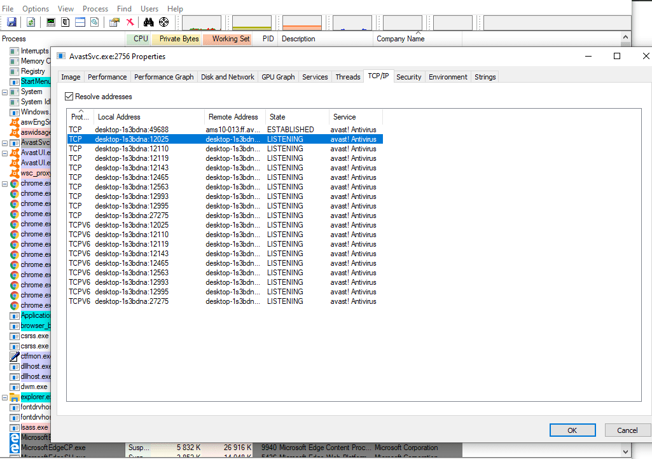652x459 pixels.
Task: Open the Process menu
Action: pos(95,8)
